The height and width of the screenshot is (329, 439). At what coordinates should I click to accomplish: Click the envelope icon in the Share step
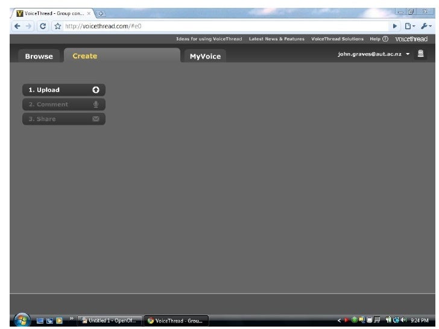tap(96, 119)
